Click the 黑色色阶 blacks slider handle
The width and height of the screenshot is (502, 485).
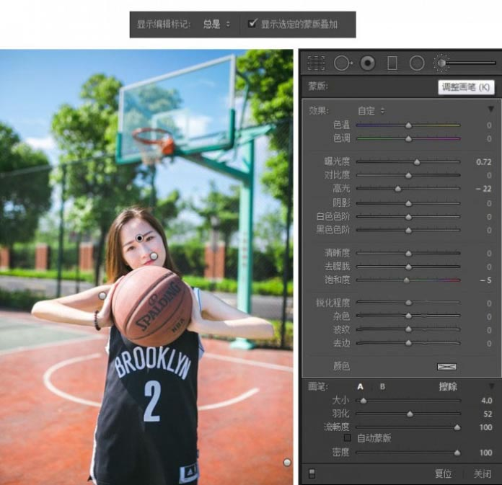(x=408, y=231)
